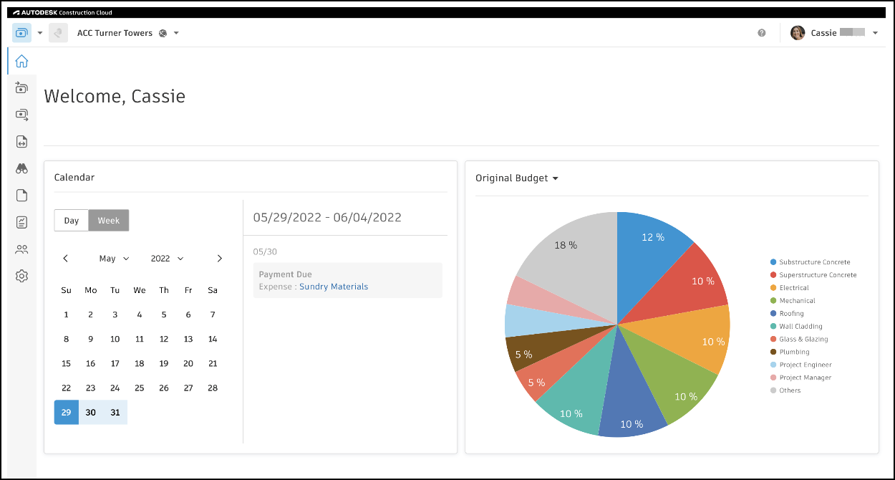Click the document page icon in the sidebar
Image resolution: width=895 pixels, height=480 pixels.
21,195
